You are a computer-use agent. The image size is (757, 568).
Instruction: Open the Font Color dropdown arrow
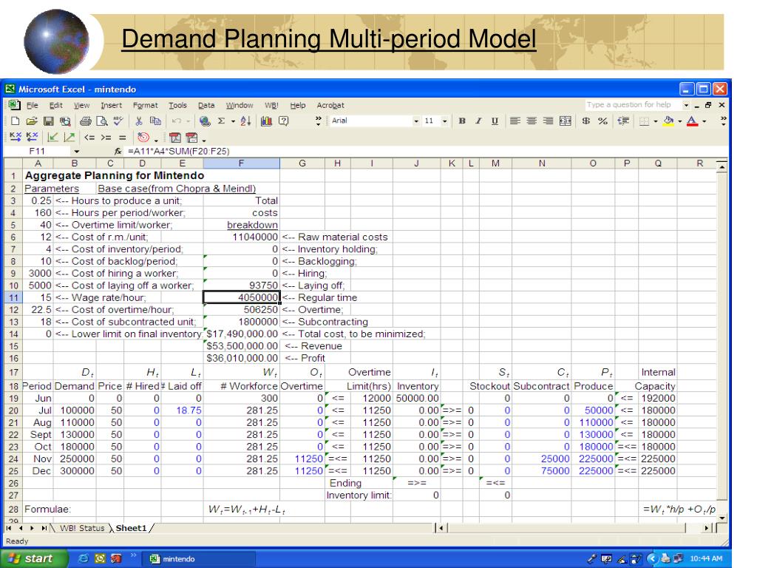pos(705,121)
